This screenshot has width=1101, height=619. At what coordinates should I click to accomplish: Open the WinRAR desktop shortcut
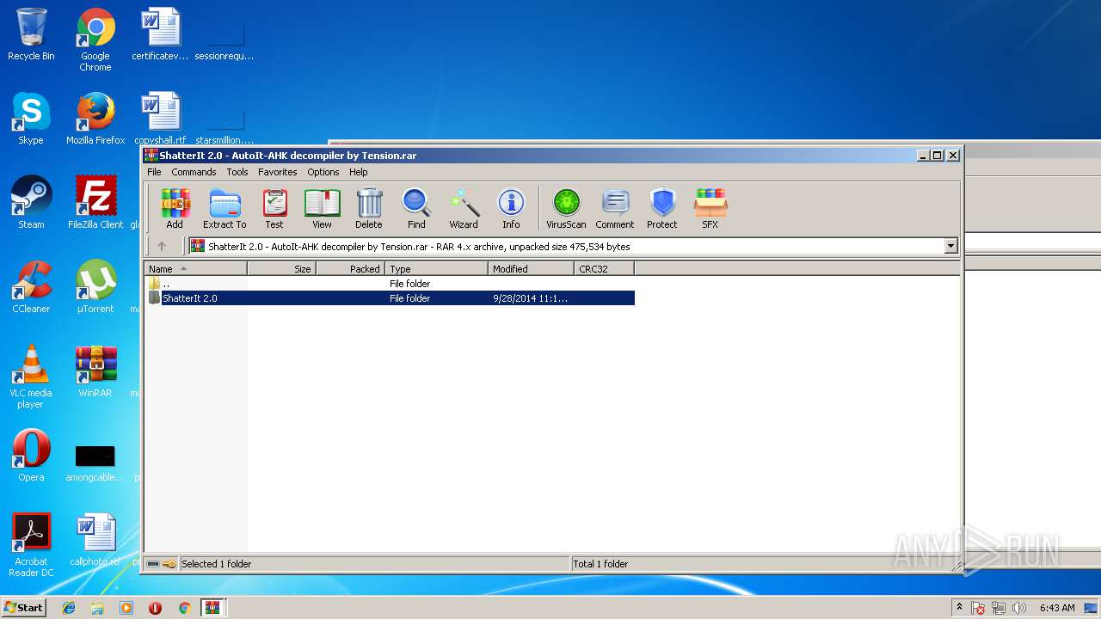pos(95,371)
